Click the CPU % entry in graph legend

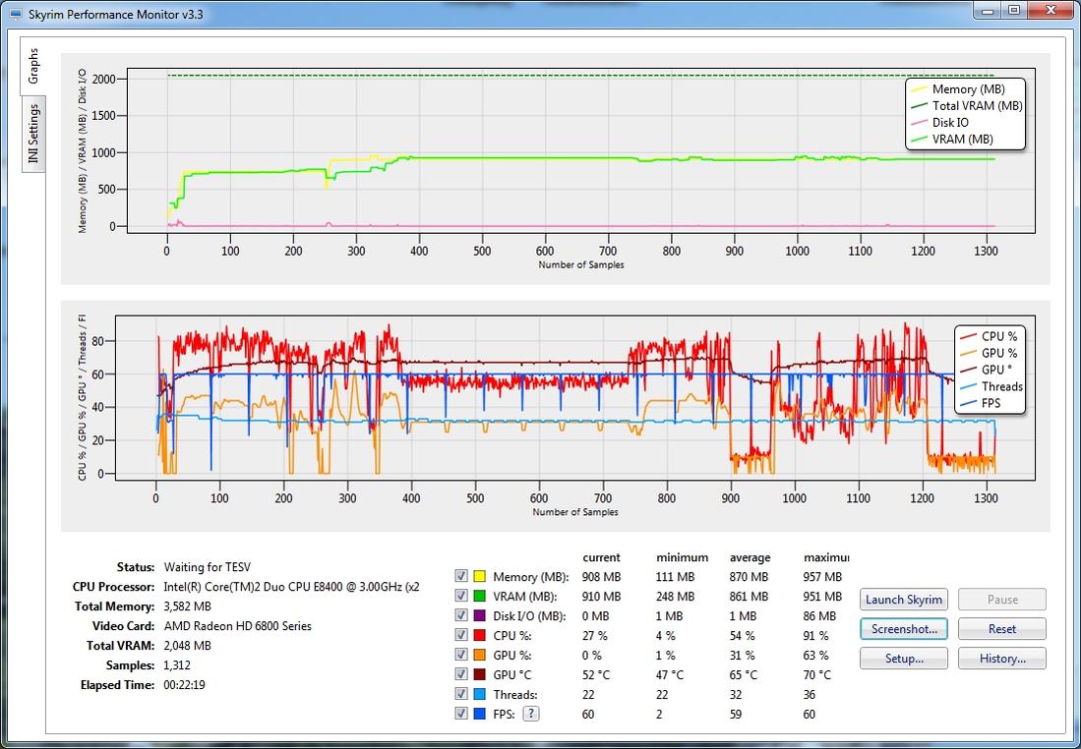[x=998, y=336]
